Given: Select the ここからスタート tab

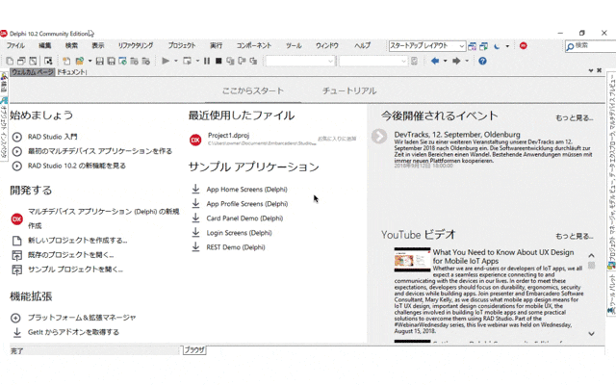Looking at the screenshot, I should (252, 90).
